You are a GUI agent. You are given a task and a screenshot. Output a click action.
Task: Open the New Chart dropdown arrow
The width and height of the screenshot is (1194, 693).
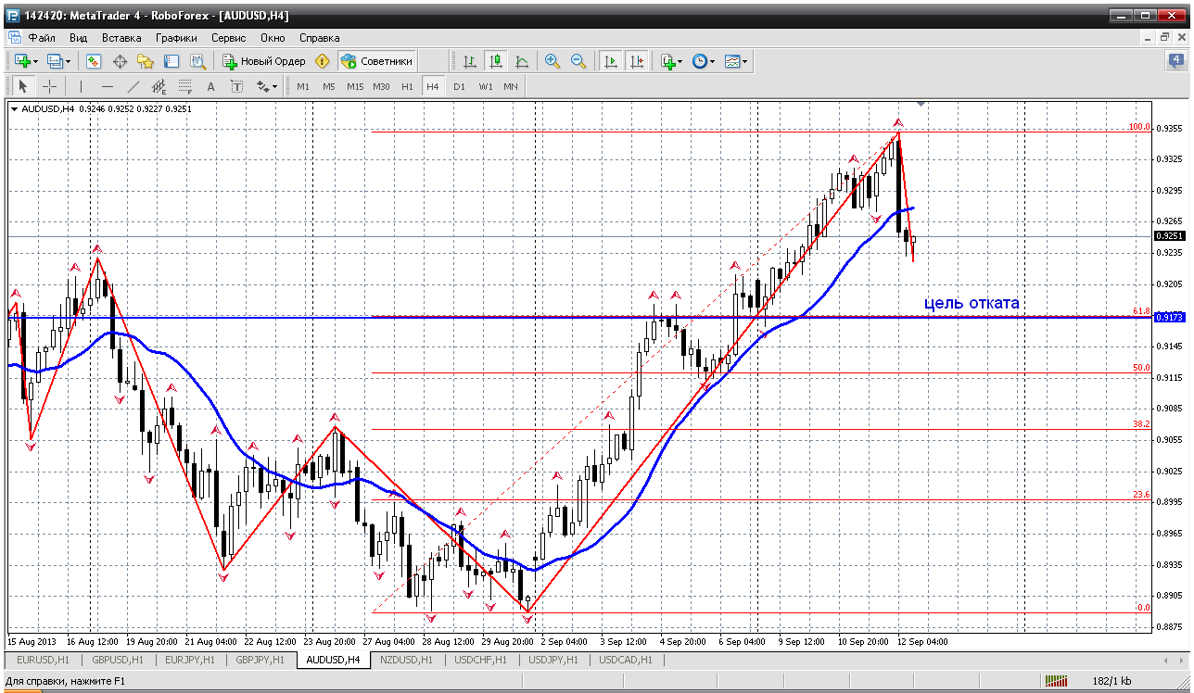(35, 61)
